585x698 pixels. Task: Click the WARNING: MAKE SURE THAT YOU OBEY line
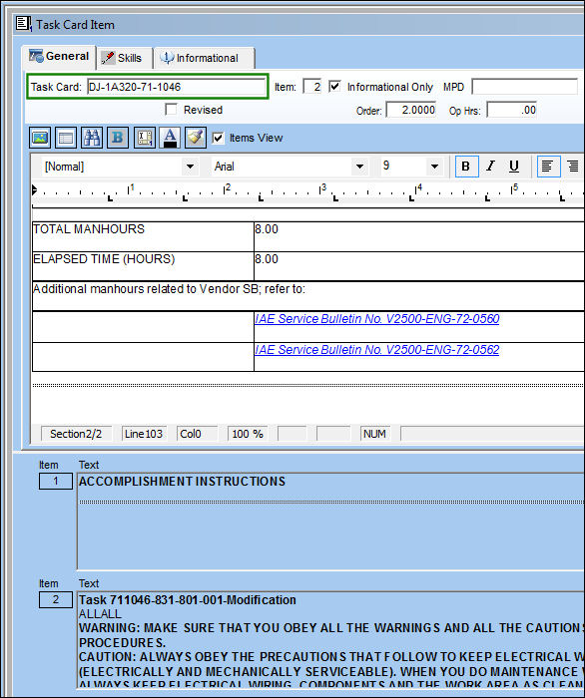(x=330, y=628)
